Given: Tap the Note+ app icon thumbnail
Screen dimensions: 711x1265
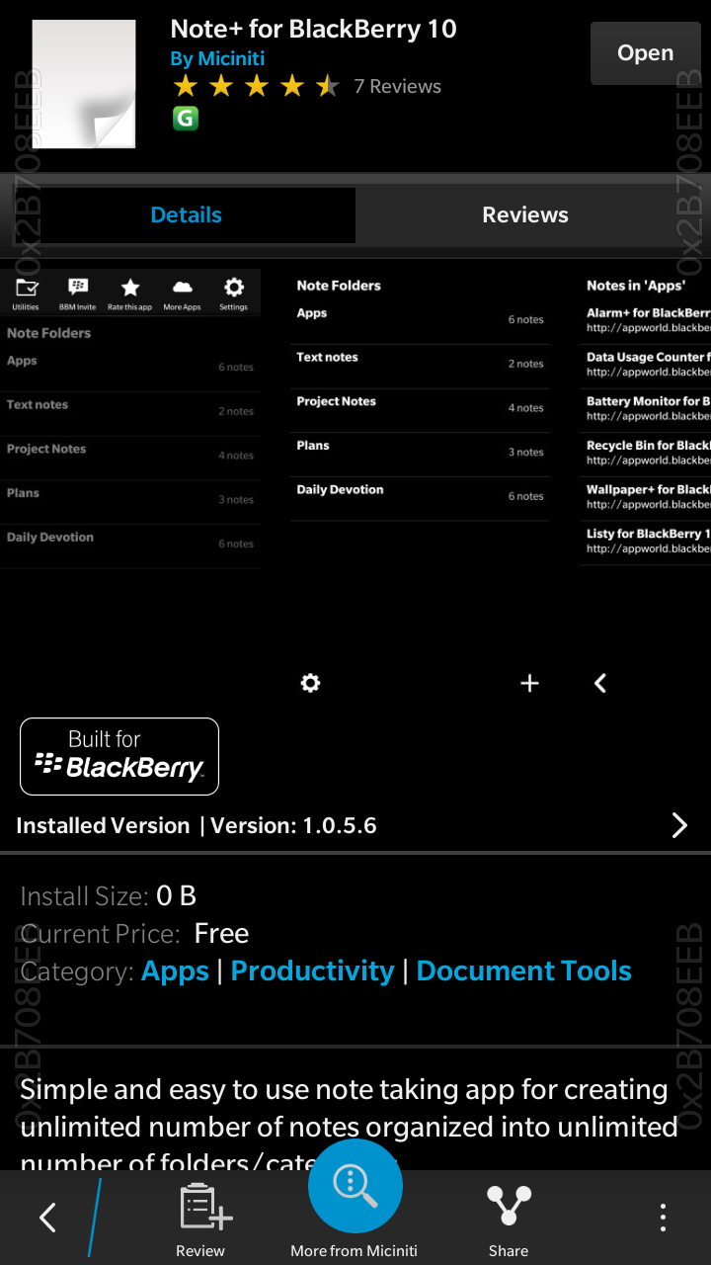Looking at the screenshot, I should click(84, 84).
